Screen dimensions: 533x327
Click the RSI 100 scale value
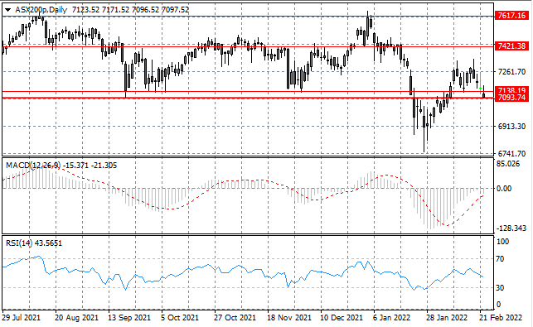(x=503, y=242)
